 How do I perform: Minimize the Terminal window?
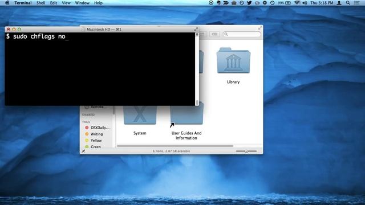coord(14,29)
